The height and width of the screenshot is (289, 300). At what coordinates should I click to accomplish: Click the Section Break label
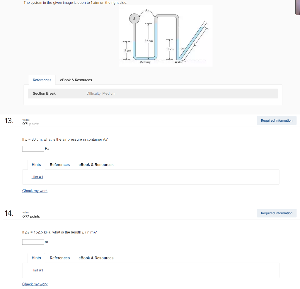coord(44,93)
